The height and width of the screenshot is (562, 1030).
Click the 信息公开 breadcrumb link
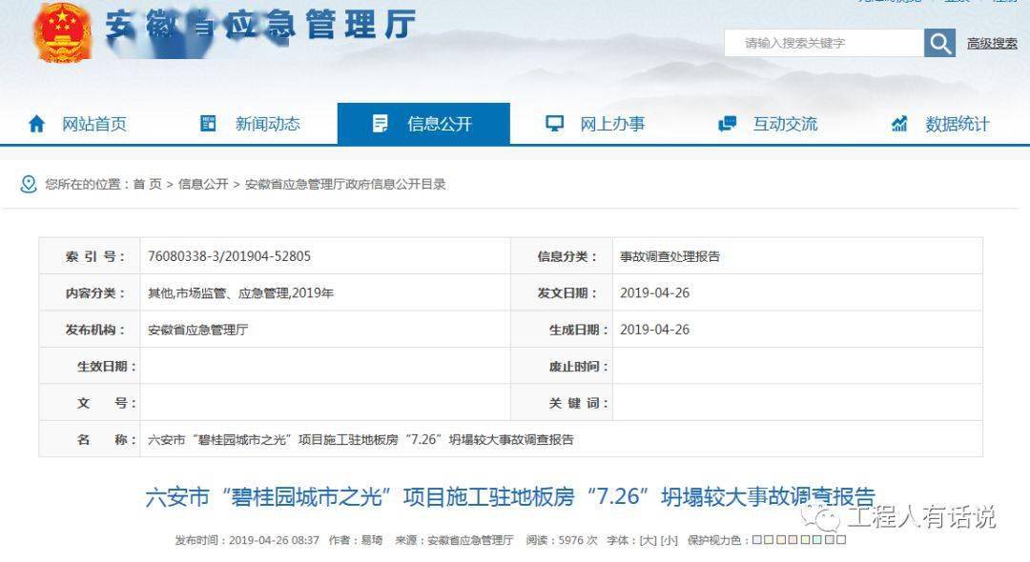tap(203, 184)
